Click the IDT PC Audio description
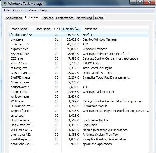Viewport: 156px width, 153px height. 91,63
